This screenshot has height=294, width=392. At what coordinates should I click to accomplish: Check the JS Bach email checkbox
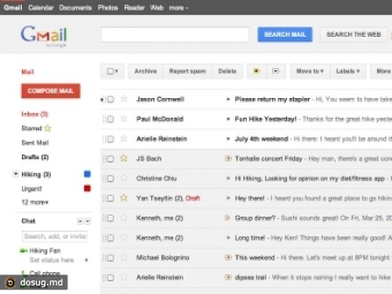111,159
